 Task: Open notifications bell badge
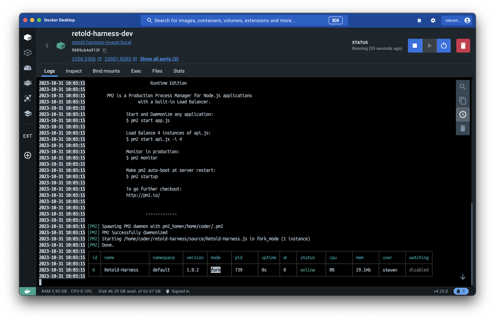point(461,291)
